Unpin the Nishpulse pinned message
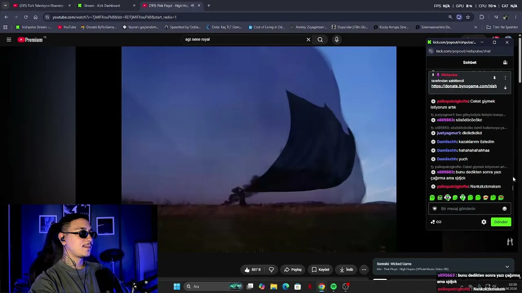The height and width of the screenshot is (293, 522). tap(494, 78)
